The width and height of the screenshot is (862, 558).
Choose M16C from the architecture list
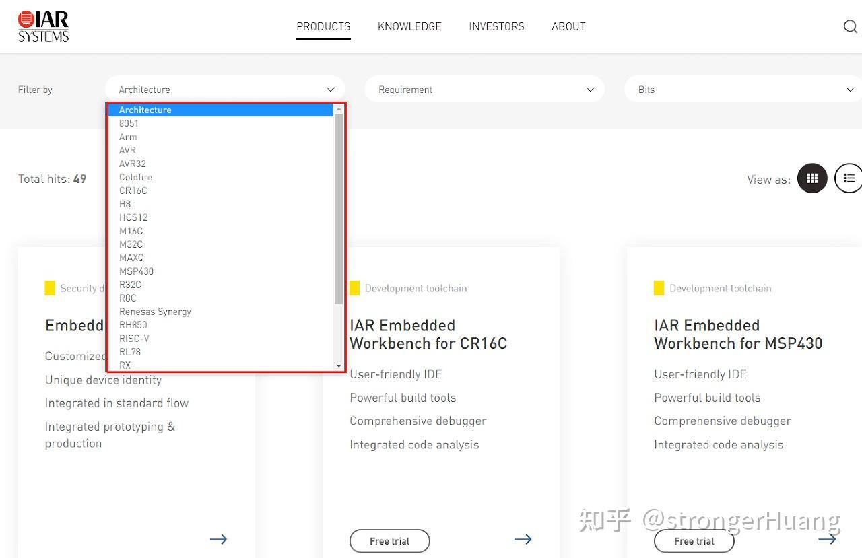(221, 231)
